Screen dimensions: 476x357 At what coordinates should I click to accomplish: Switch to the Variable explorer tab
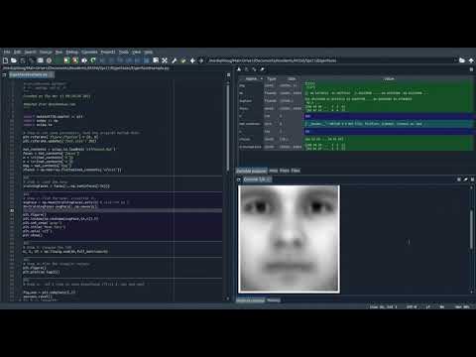(251, 171)
